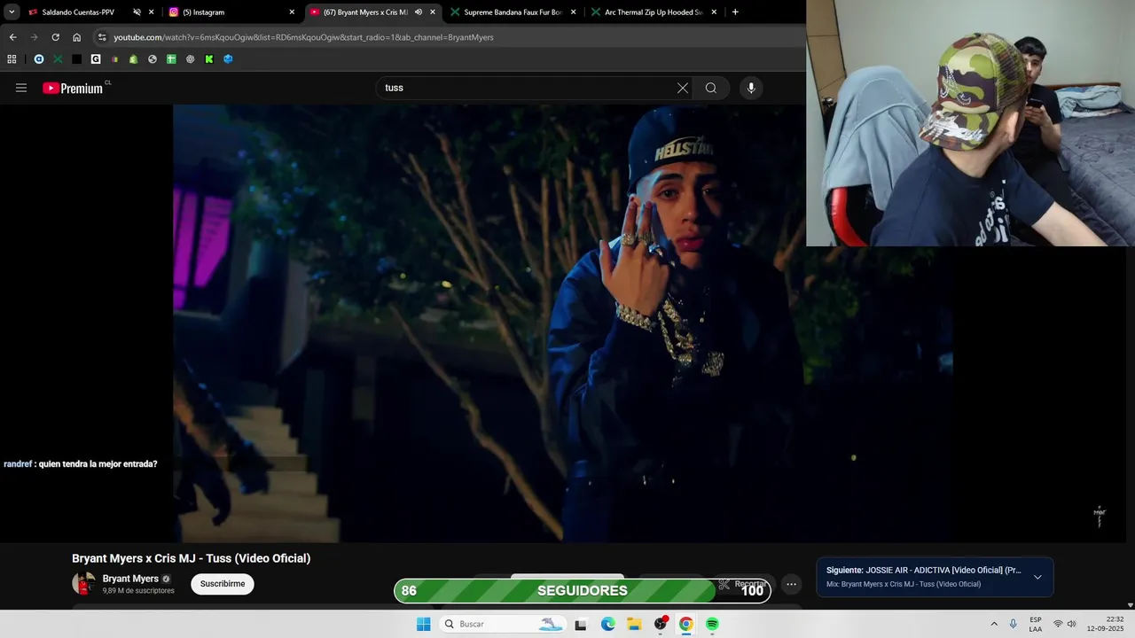This screenshot has width=1135, height=638.
Task: Open the blue cube bookmark icon
Action: tap(228, 59)
